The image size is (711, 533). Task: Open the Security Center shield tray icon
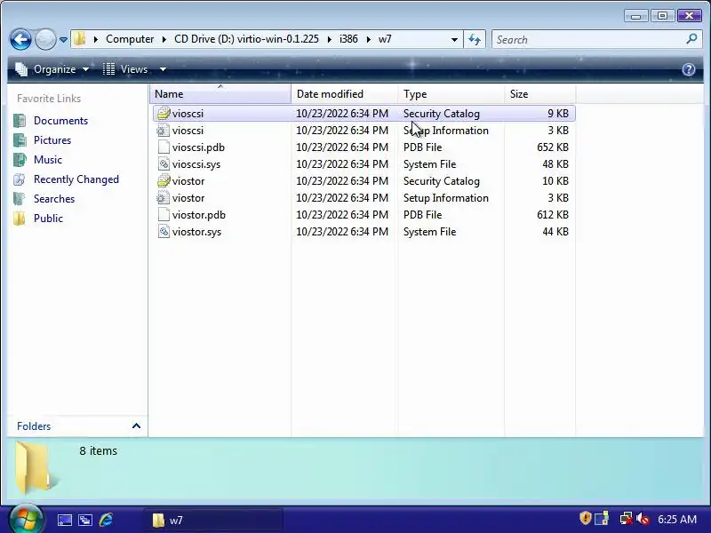pos(585,518)
